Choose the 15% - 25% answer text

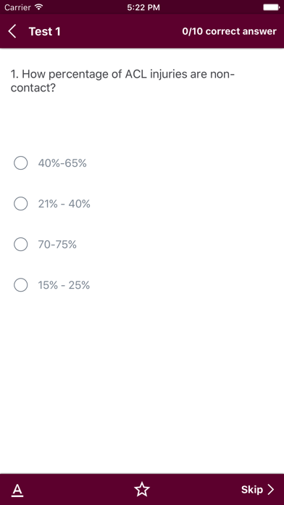[64, 285]
